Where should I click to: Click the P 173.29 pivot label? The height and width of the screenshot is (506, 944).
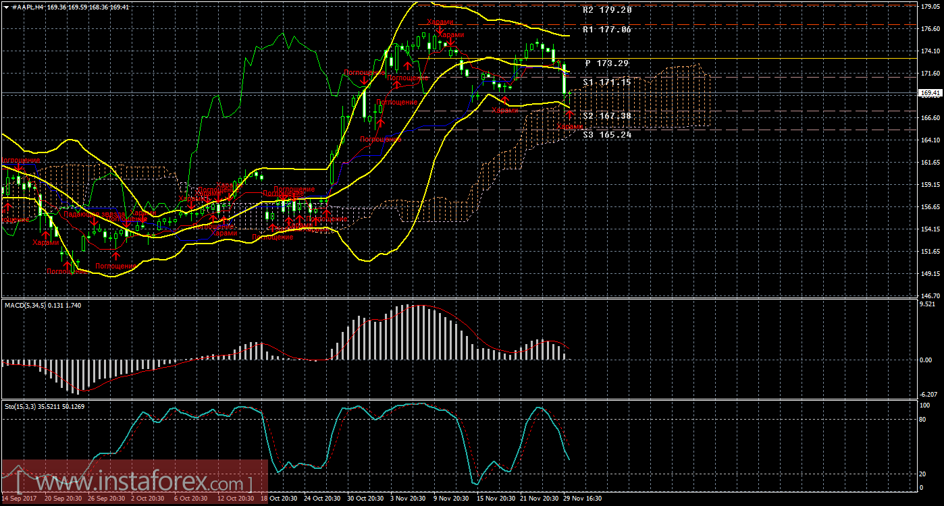[x=607, y=63]
